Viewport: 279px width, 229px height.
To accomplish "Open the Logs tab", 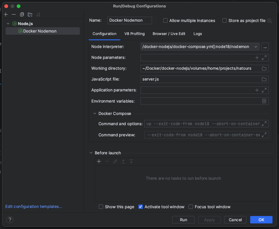I will tap(198, 34).
